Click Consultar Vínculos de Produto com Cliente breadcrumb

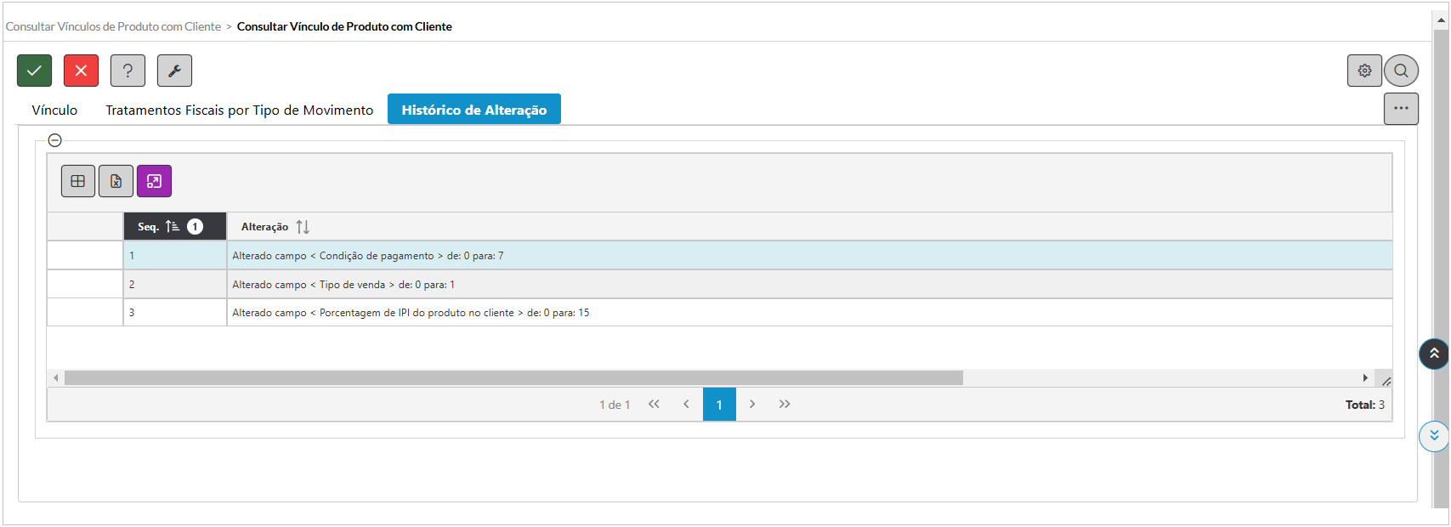click(x=113, y=26)
